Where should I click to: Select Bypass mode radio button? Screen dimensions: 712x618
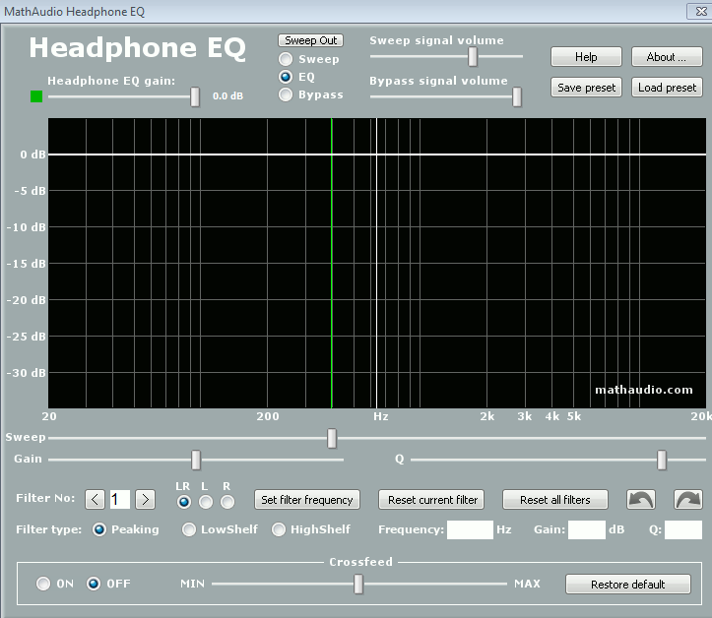[286, 94]
